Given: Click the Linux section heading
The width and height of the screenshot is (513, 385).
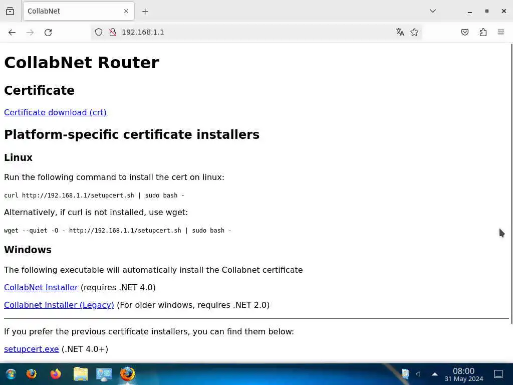Looking at the screenshot, I should click(19, 157).
